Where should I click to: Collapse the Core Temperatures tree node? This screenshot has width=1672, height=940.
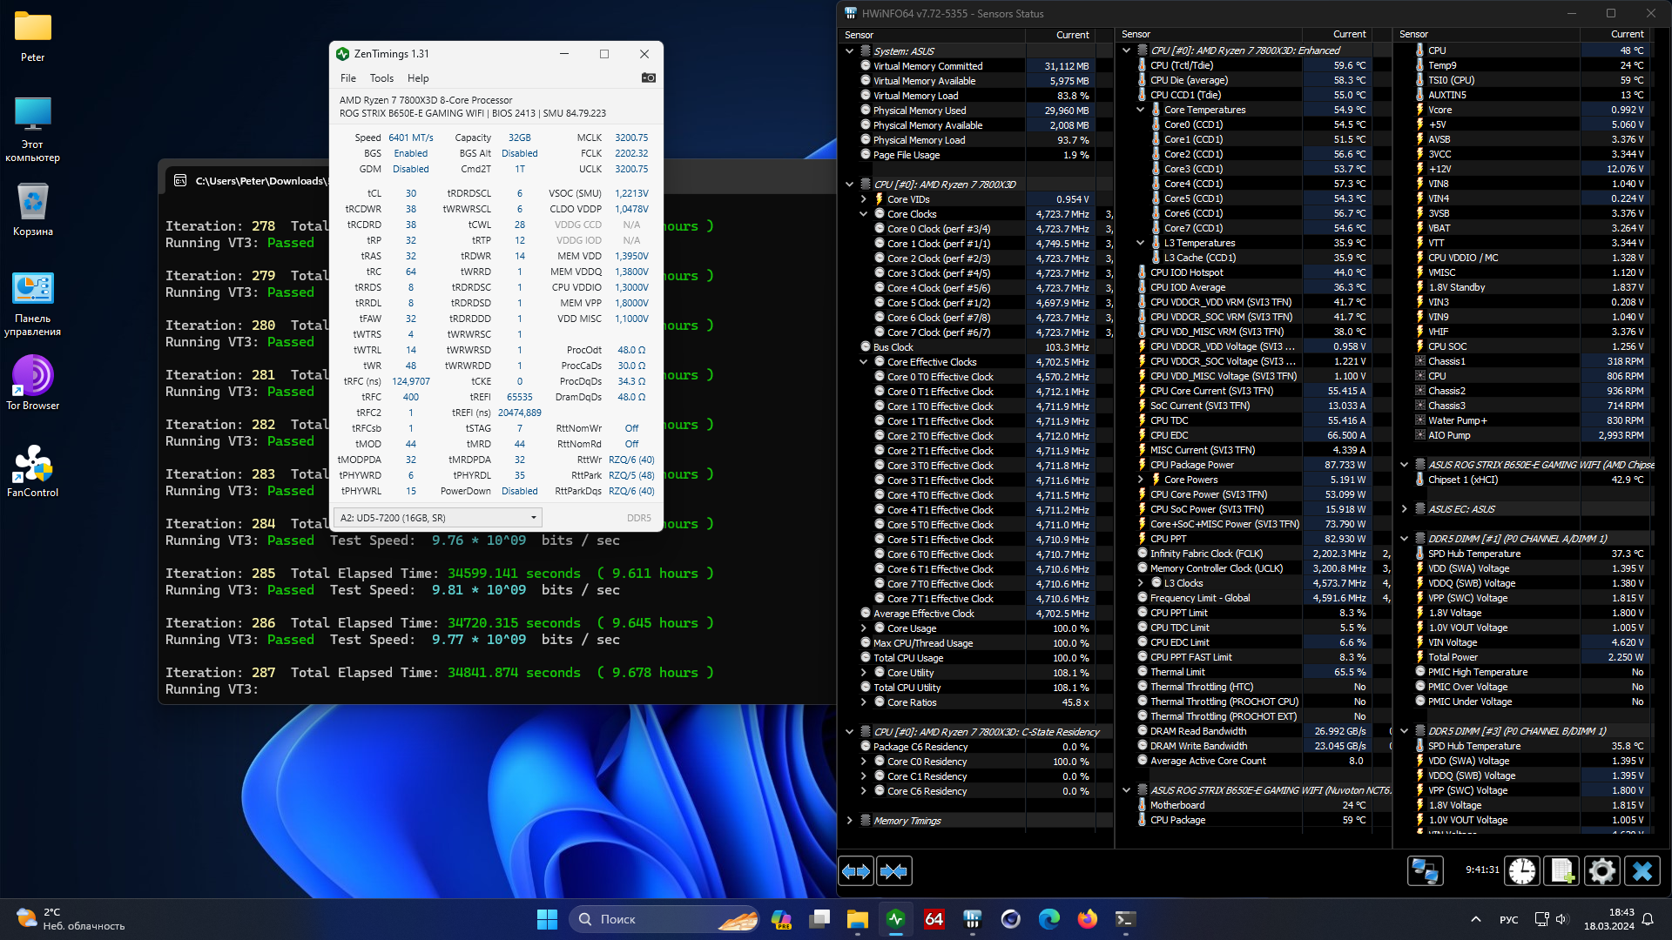1141,110
